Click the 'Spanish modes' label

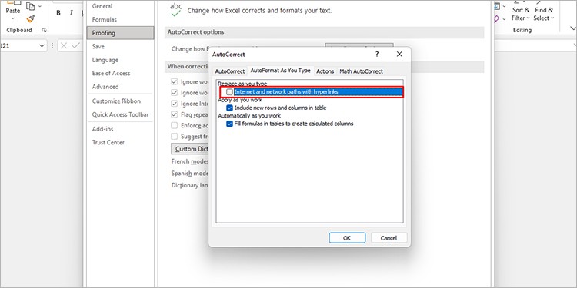[x=190, y=173]
